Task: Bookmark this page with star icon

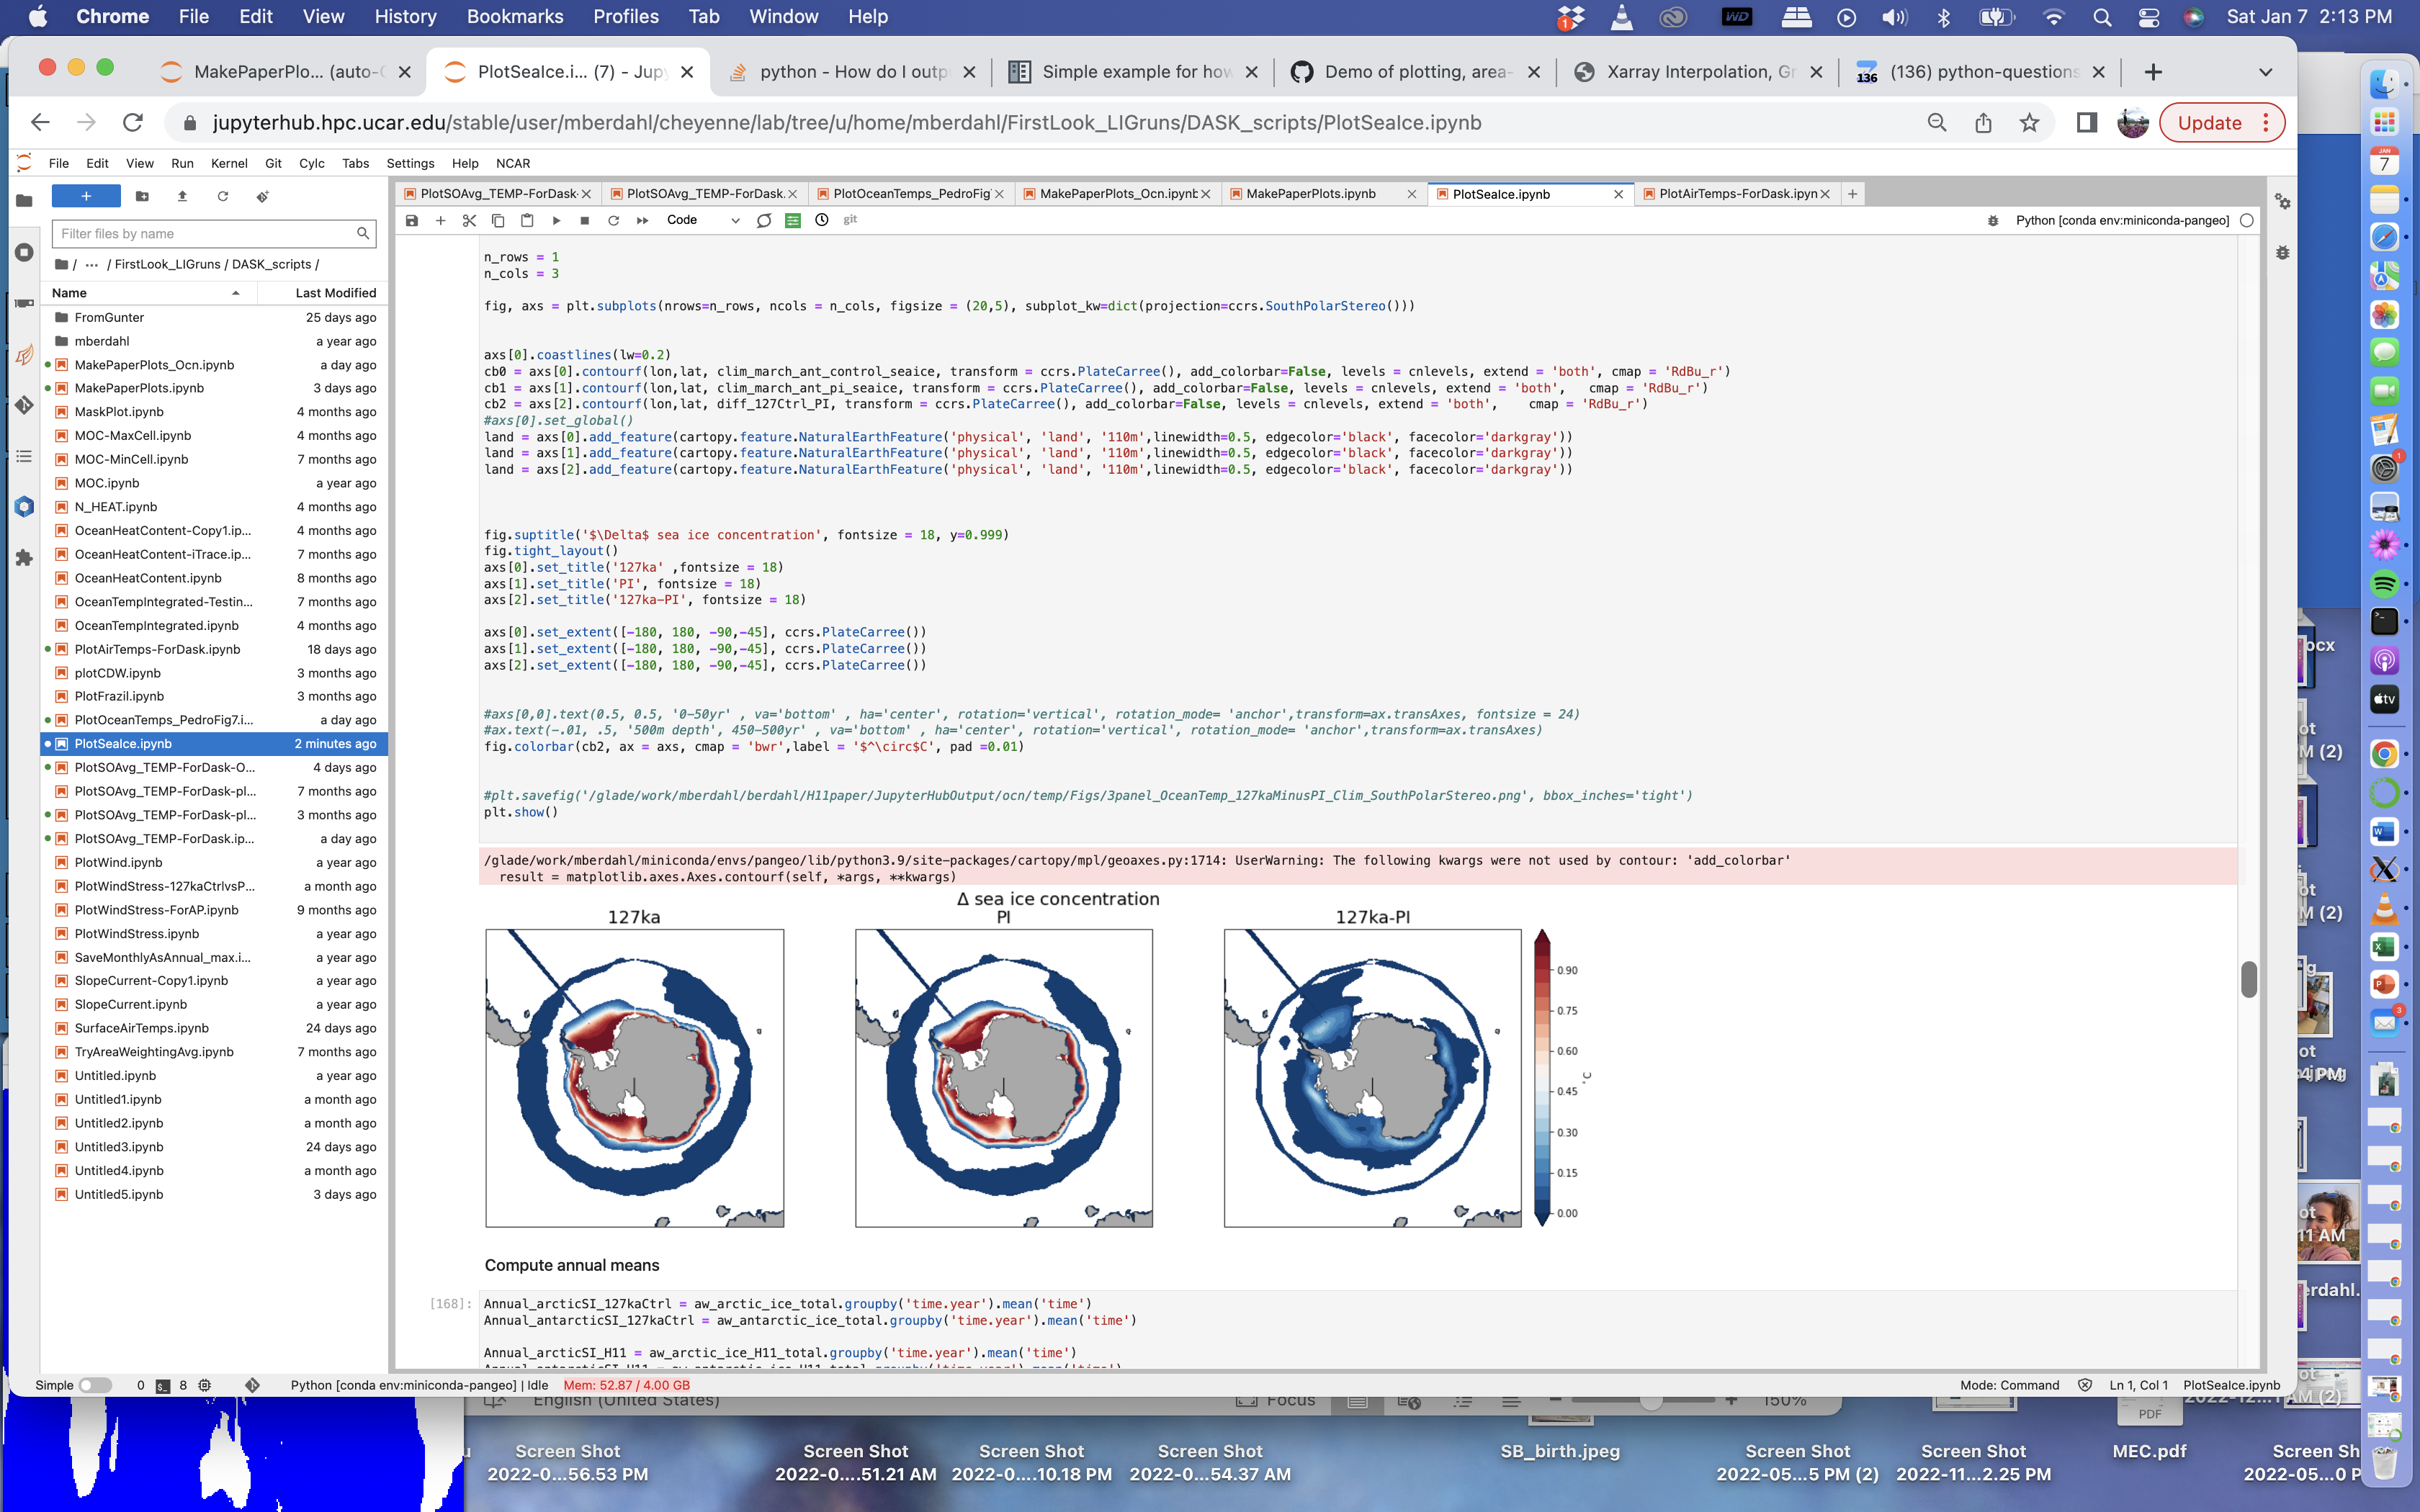Action: click(2028, 123)
